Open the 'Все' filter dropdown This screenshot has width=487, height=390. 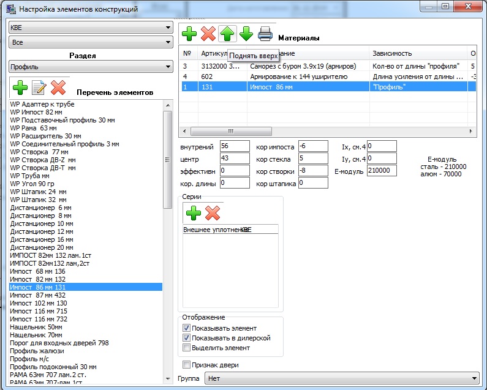(91, 42)
